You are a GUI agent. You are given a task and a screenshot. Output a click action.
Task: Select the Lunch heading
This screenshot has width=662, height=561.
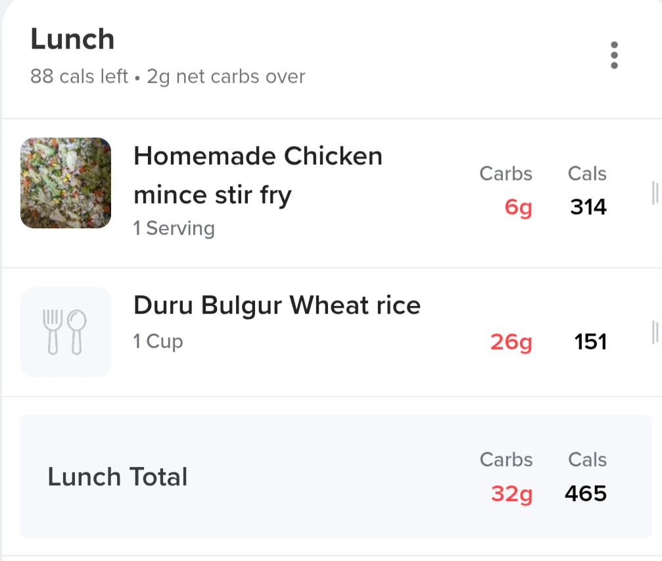72,39
